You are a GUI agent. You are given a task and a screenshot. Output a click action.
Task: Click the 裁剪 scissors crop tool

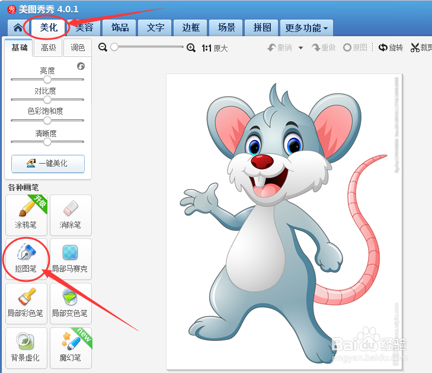[x=421, y=47]
